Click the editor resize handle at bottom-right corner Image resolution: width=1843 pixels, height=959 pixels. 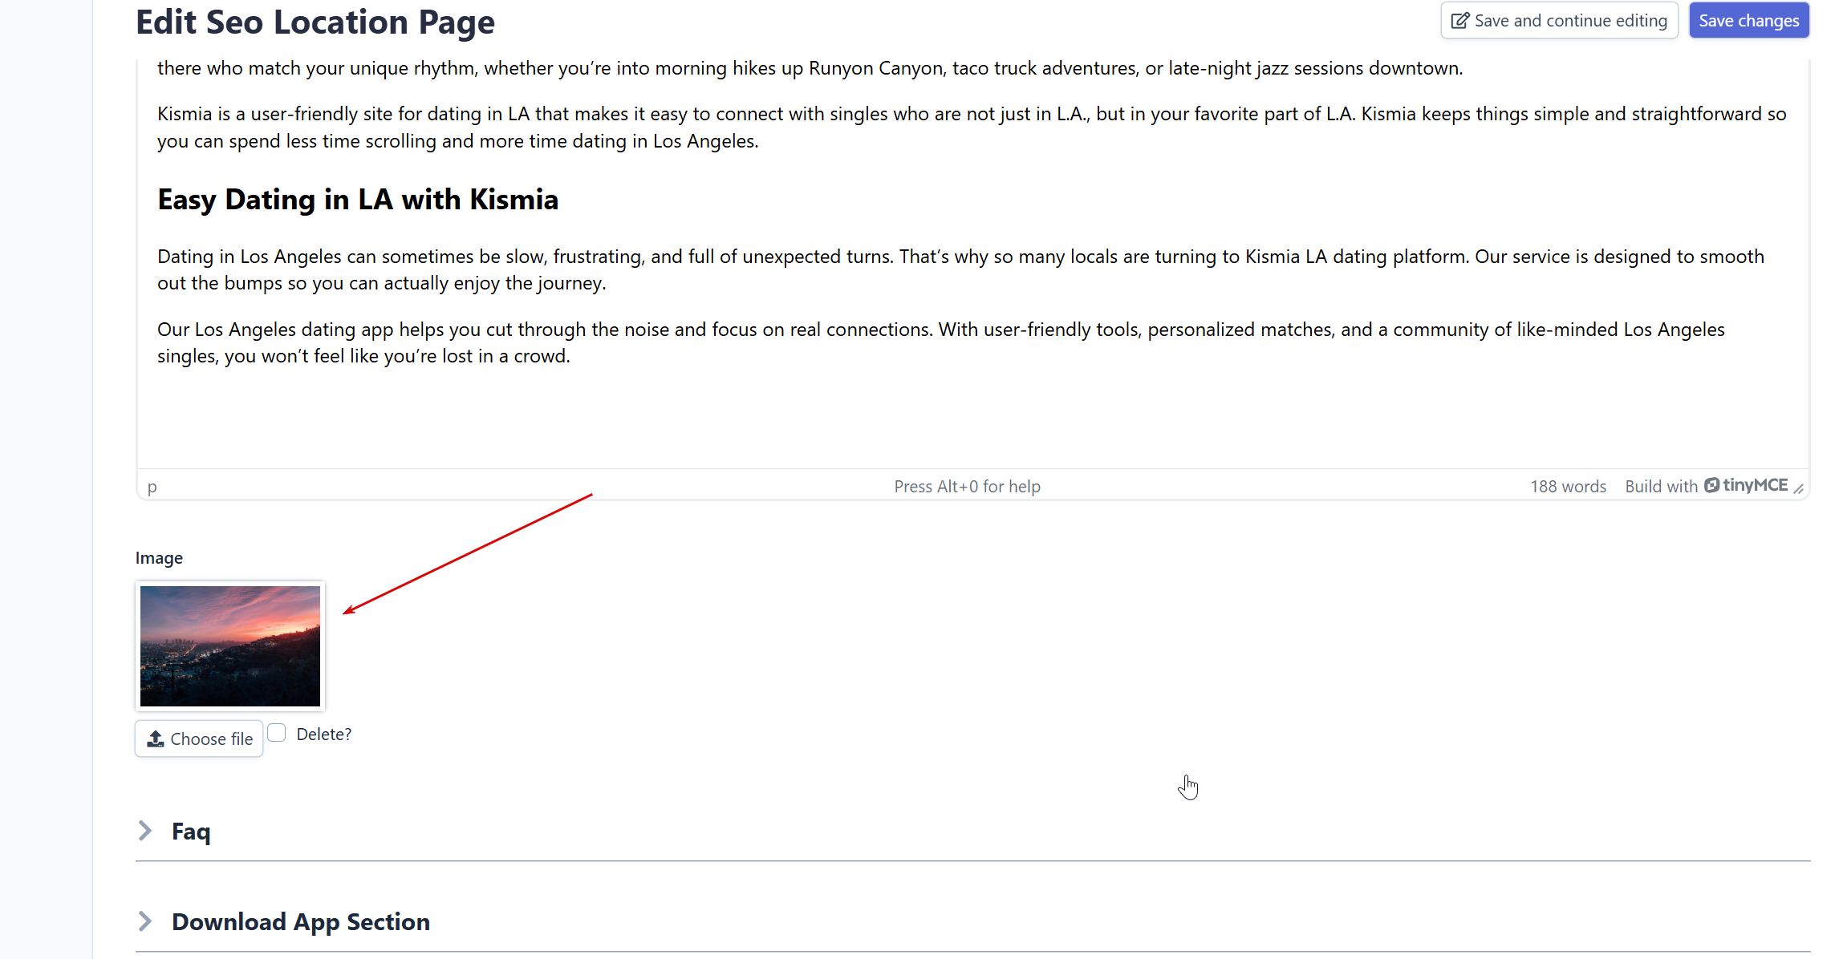coord(1798,488)
